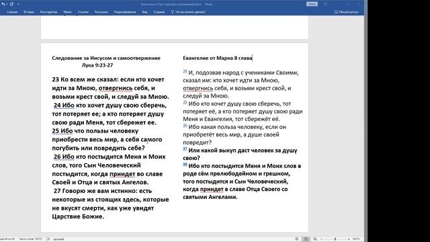Select the Рецензирование tab
The width and height of the screenshot is (430, 242).
click(125, 12)
